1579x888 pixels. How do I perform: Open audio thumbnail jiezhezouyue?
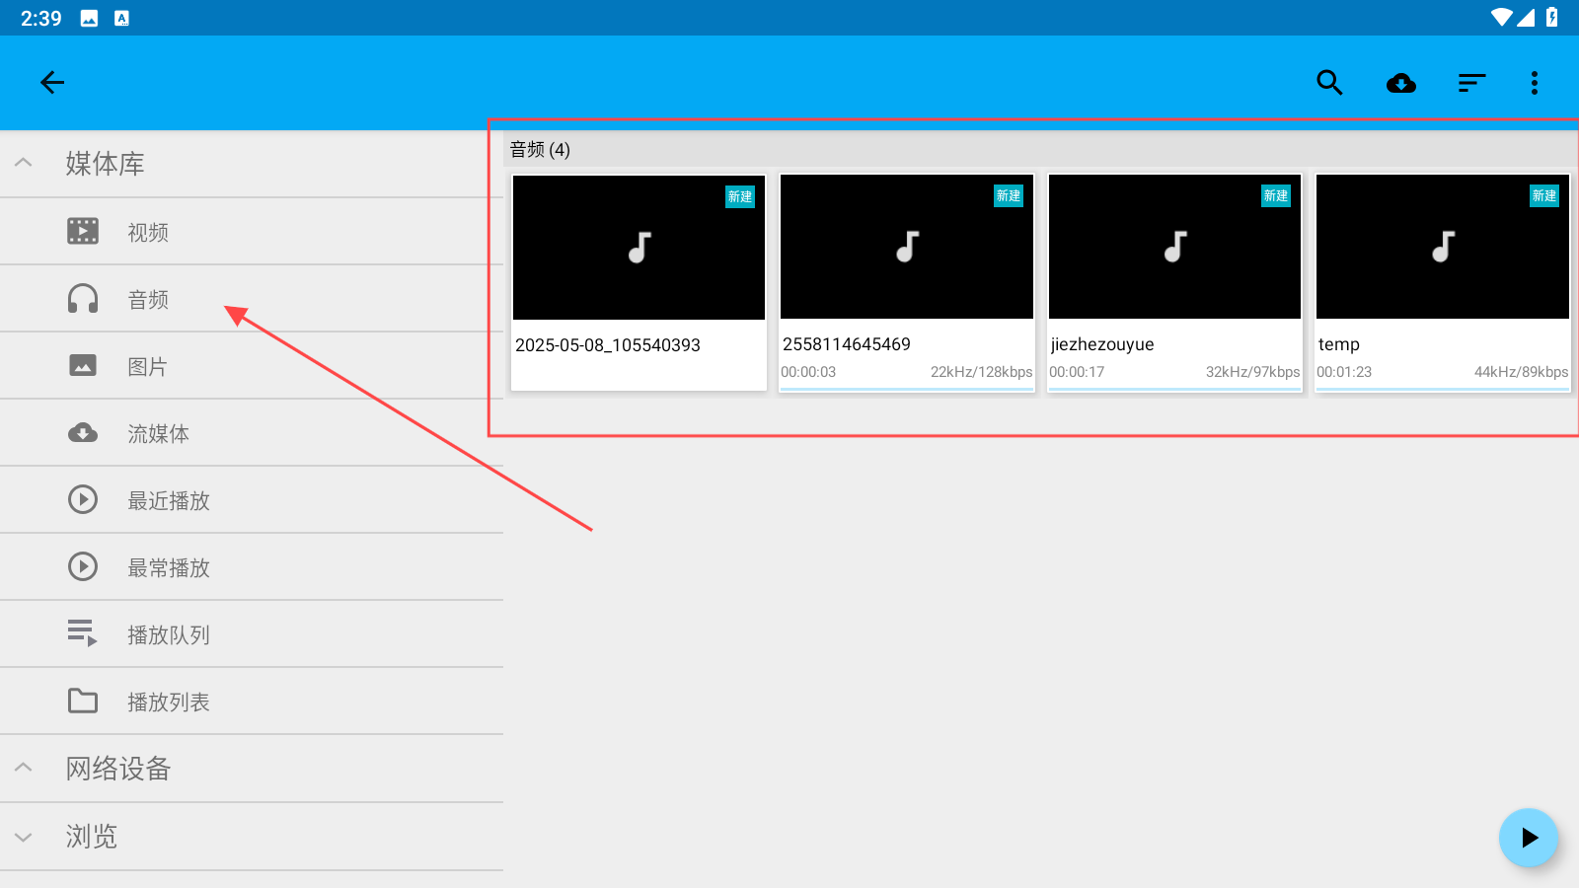[x=1174, y=247]
